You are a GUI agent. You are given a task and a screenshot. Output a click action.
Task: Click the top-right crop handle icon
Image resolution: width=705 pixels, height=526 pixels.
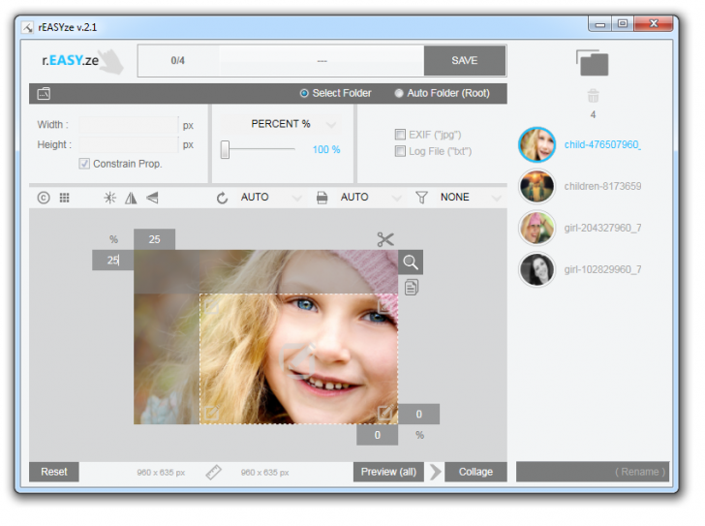pos(384,306)
